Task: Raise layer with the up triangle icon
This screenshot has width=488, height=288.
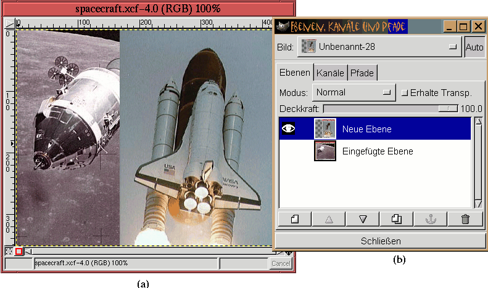Action: 329,219
